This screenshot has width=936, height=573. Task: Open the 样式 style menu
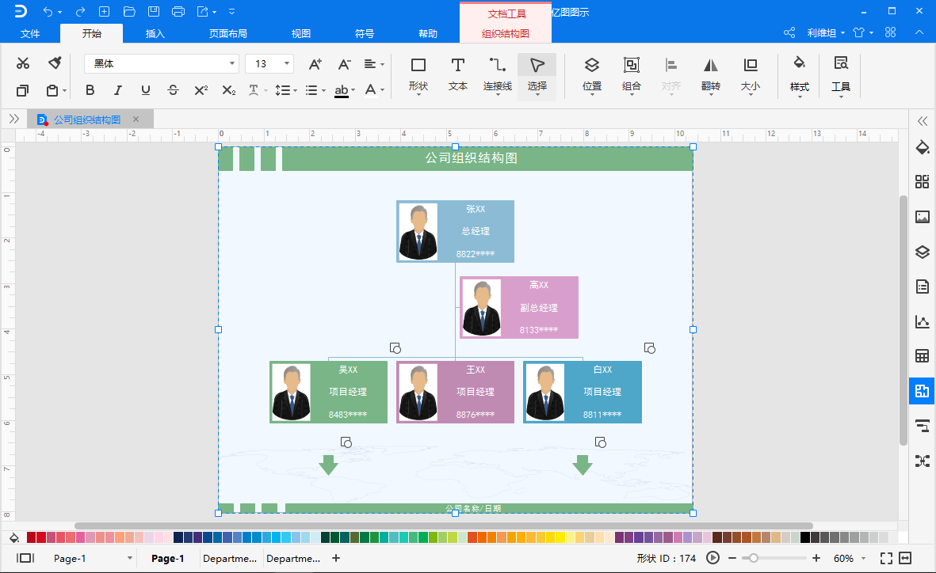800,76
